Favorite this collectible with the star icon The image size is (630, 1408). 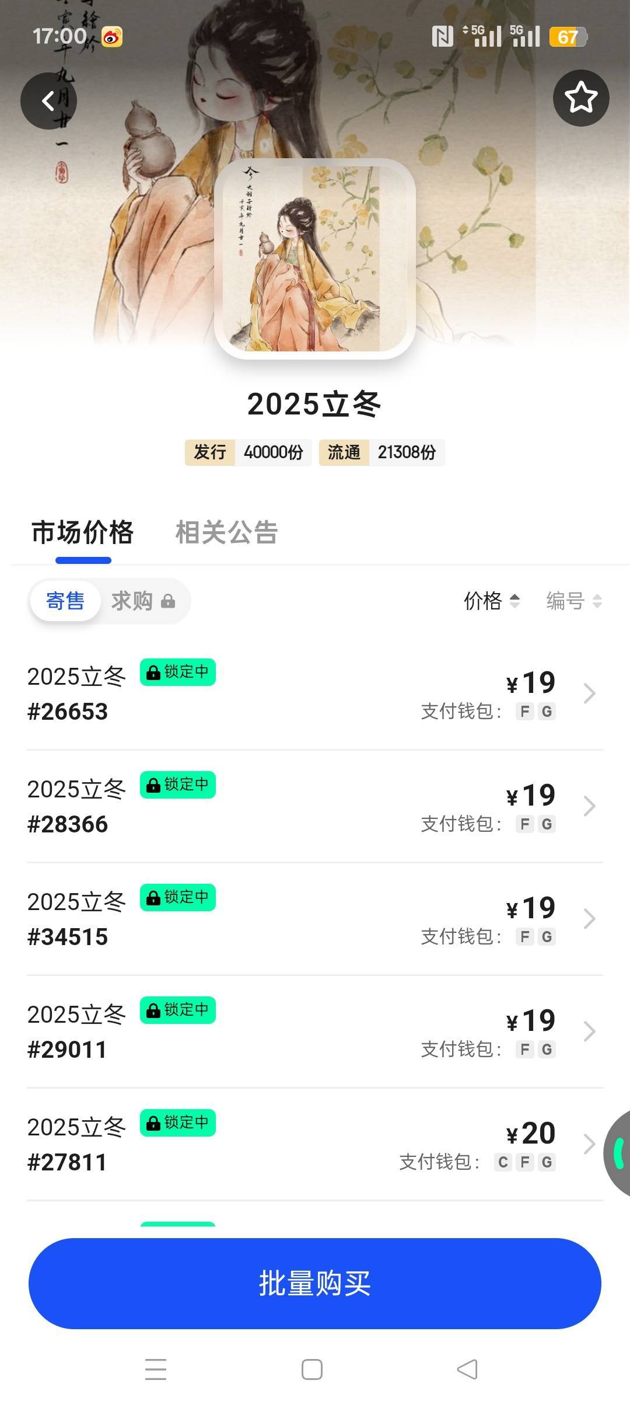pyautogui.click(x=580, y=97)
